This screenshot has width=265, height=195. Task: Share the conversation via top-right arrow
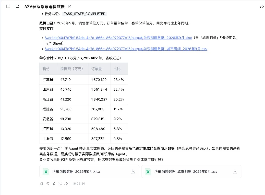click(x=262, y=6)
